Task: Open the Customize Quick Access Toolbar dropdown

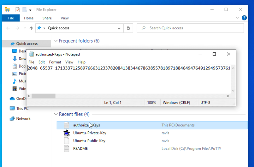Action: pos(30,10)
